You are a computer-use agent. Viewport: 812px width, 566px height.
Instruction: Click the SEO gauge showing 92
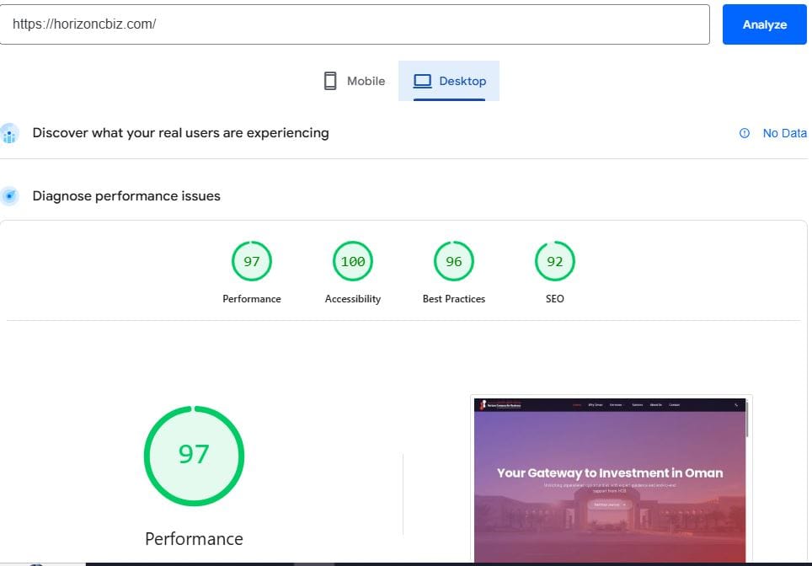pos(554,261)
